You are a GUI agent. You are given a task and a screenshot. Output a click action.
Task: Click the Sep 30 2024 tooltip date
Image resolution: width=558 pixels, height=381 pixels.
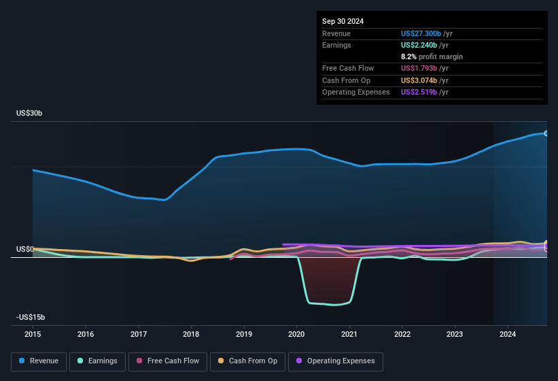click(x=343, y=21)
